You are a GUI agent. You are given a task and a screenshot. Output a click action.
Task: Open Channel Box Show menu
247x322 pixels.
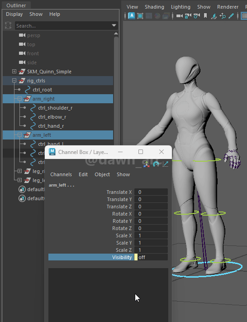coord(123,174)
